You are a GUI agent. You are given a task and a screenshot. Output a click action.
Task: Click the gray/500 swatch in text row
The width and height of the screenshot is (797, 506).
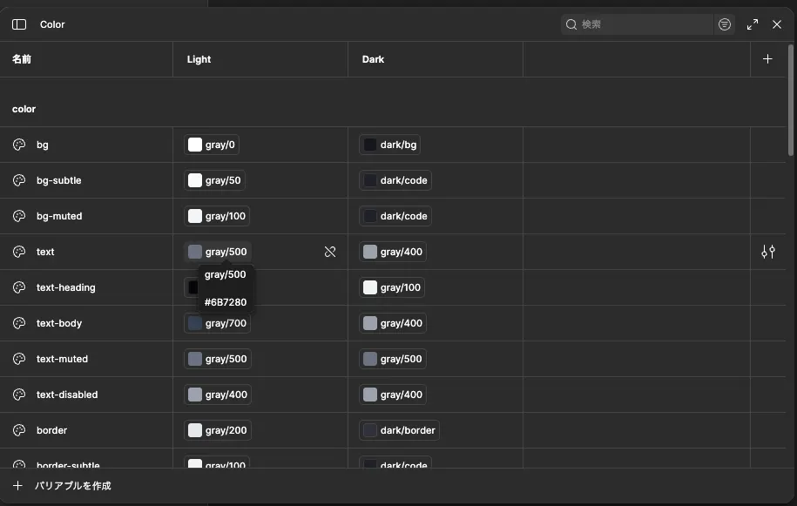click(x=195, y=252)
